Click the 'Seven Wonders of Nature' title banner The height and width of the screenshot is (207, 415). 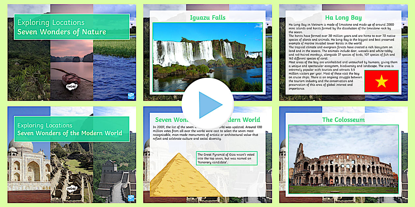tap(72, 27)
